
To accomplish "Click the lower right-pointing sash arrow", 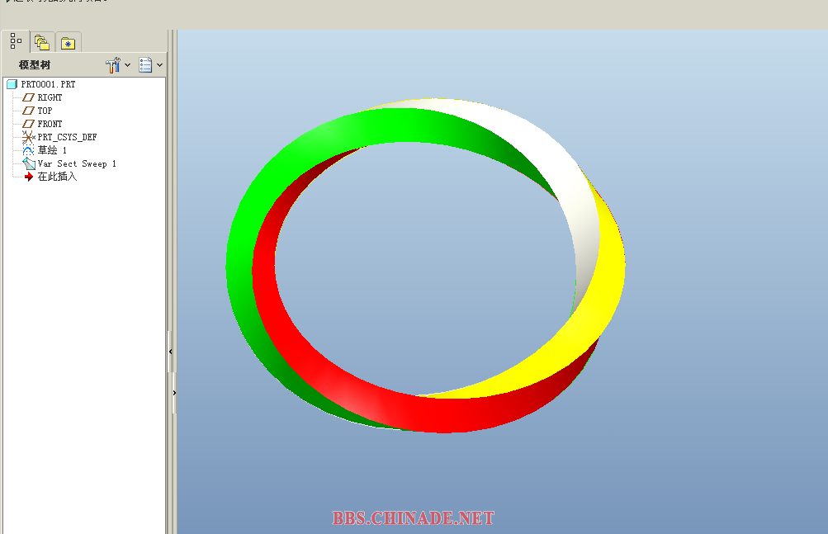I will click(174, 393).
